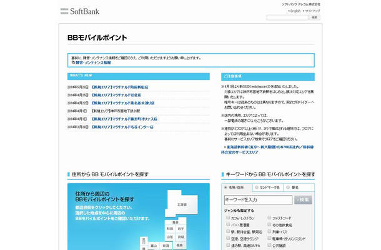The width and height of the screenshot is (381, 250).
Task: Select 新潟 prefecture on the map
Action: 166,246
